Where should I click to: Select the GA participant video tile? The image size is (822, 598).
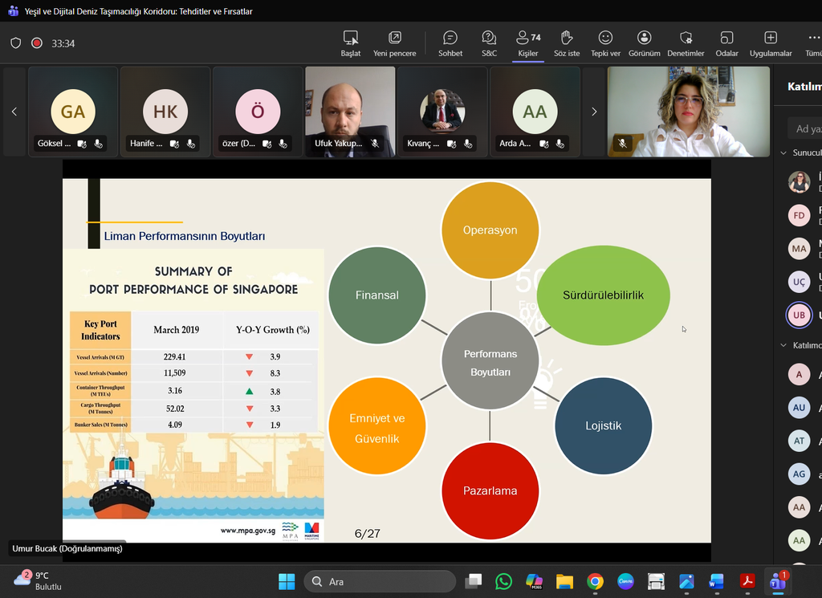tap(73, 112)
